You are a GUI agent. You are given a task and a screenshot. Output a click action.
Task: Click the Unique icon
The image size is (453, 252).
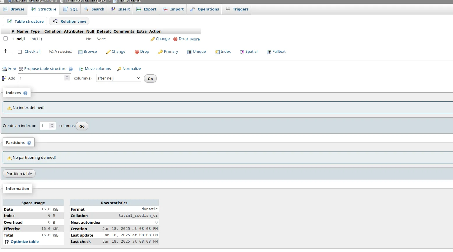coord(190,52)
